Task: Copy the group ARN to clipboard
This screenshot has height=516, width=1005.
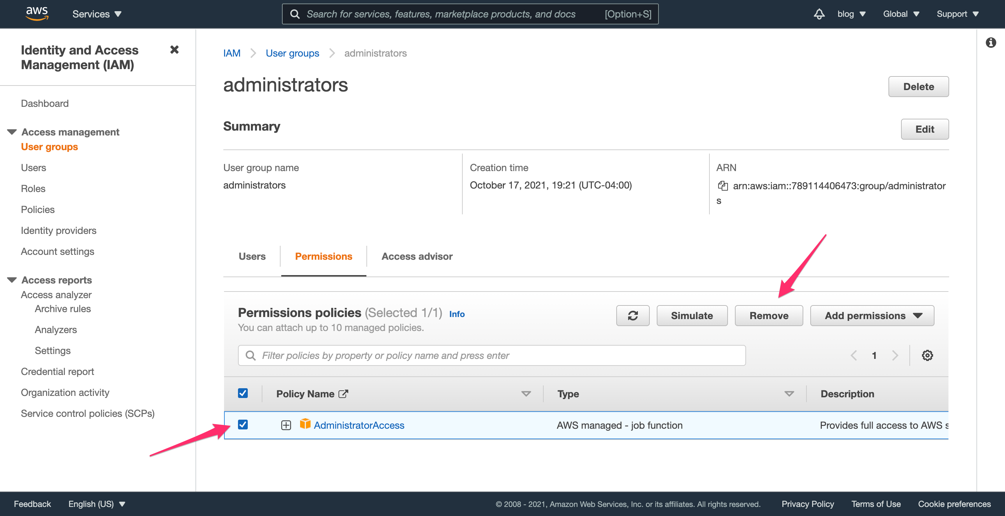Action: tap(723, 186)
